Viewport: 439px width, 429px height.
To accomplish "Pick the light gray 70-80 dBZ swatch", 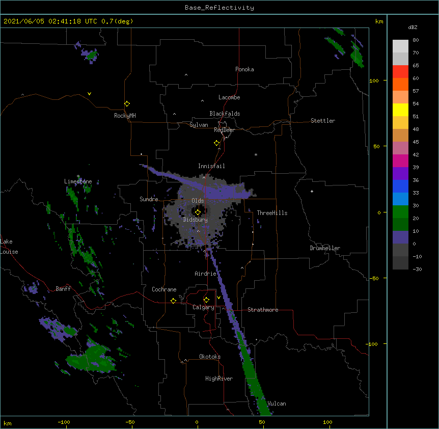I will tap(400, 46).
